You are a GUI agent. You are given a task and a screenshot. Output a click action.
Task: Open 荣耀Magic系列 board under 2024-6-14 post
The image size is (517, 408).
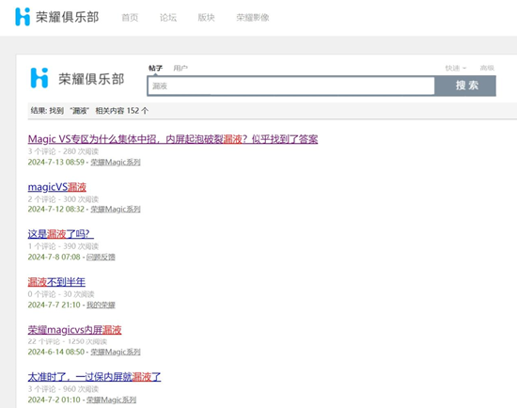coord(116,352)
